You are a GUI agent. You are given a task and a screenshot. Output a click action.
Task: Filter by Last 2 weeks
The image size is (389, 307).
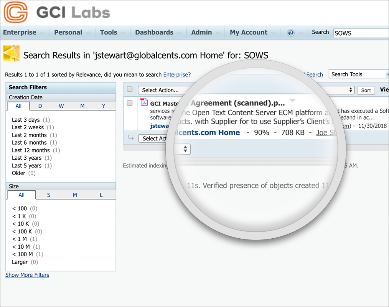pos(28,127)
